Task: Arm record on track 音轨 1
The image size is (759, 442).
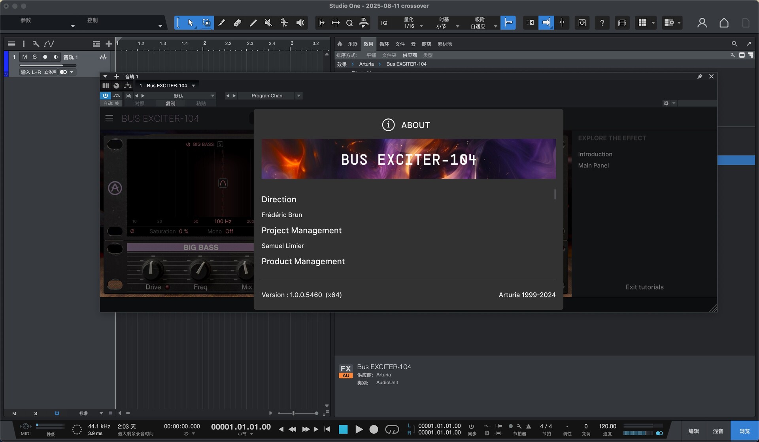Action: (x=45, y=57)
